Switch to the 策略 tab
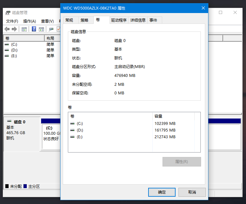This screenshot has height=204, width=246. [84, 20]
